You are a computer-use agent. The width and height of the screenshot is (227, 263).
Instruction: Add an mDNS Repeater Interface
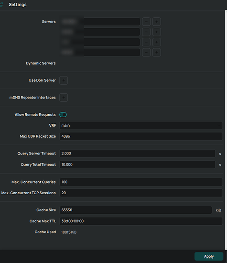pos(64,98)
